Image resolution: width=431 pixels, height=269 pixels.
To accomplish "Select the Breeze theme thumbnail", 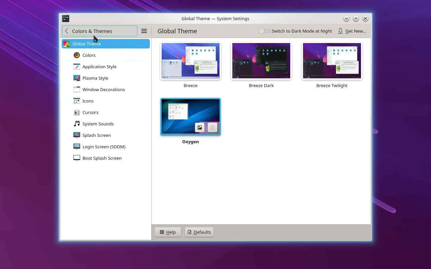I will (x=191, y=61).
